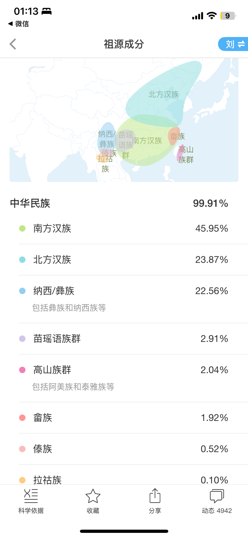Viewport: 248px width, 538px height.
Task: Tap the 祖源成分 page title
Action: [x=124, y=44]
